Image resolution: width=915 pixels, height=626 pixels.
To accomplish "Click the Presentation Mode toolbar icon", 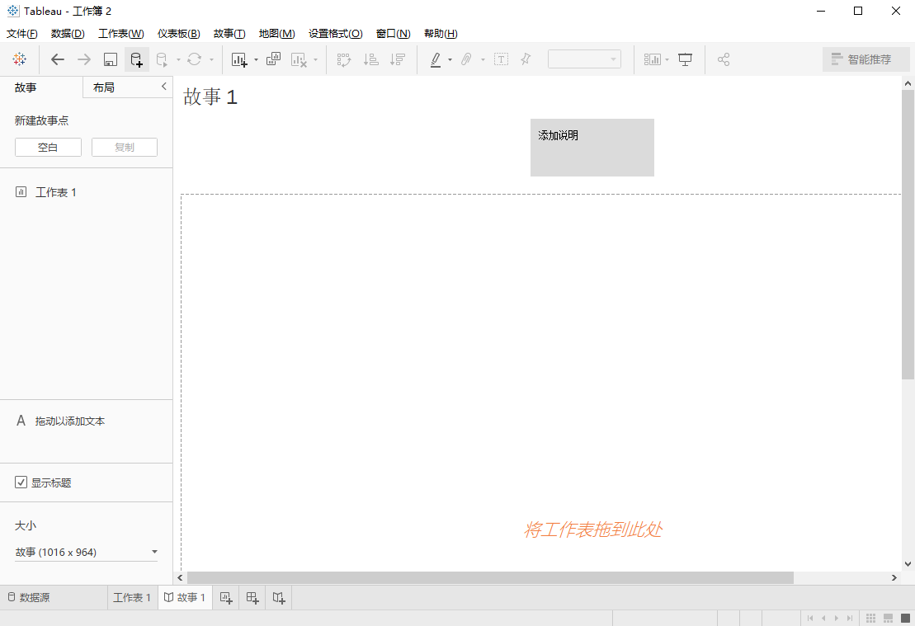I will (685, 59).
